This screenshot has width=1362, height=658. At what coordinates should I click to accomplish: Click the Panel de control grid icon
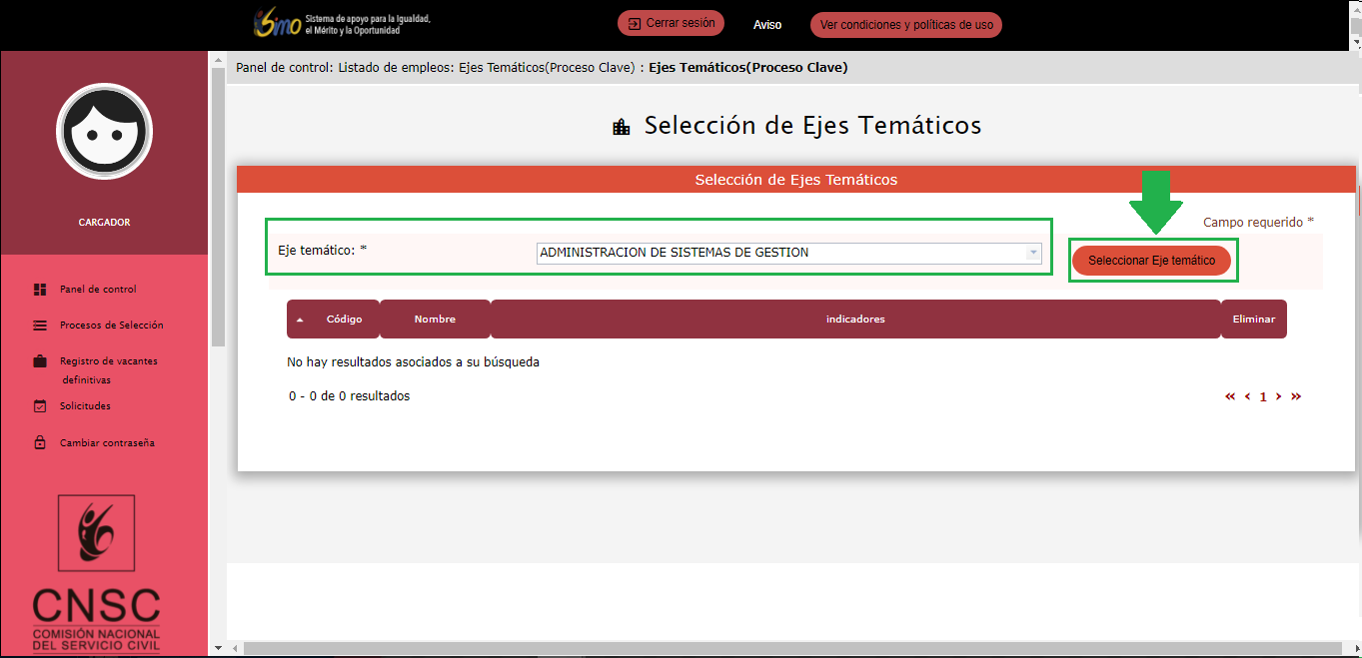pos(40,290)
